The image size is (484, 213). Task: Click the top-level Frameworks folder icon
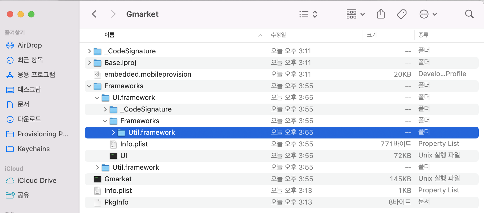tap(98, 86)
